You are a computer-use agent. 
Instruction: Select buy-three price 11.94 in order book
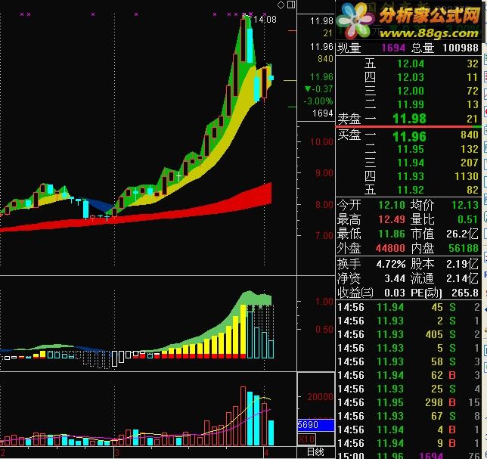click(411, 163)
